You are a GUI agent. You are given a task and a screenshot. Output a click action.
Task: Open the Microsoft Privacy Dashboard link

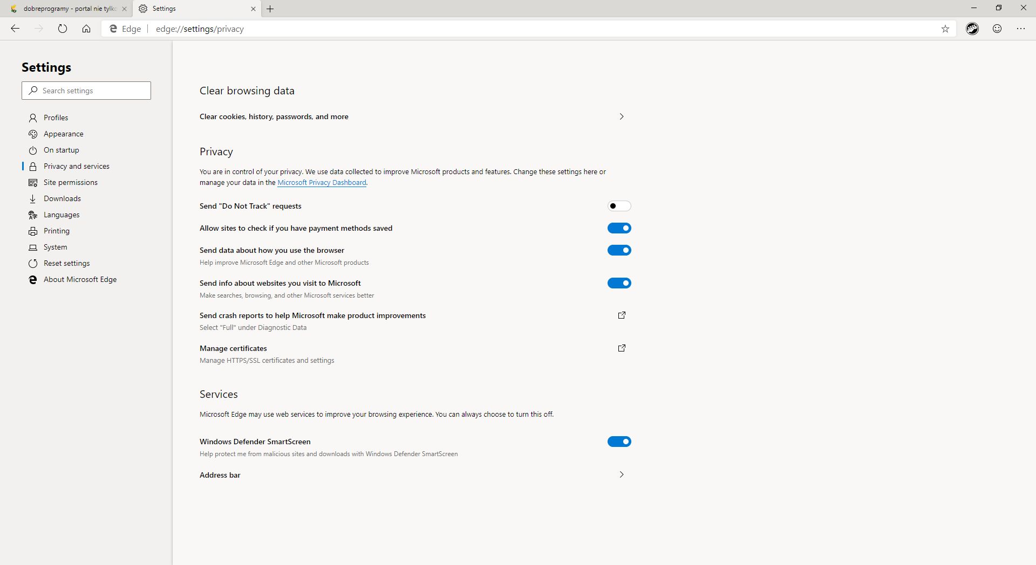coord(322,182)
